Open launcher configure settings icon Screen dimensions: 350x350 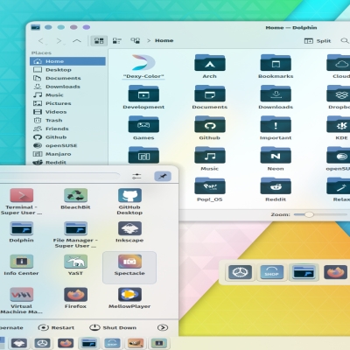point(136,176)
